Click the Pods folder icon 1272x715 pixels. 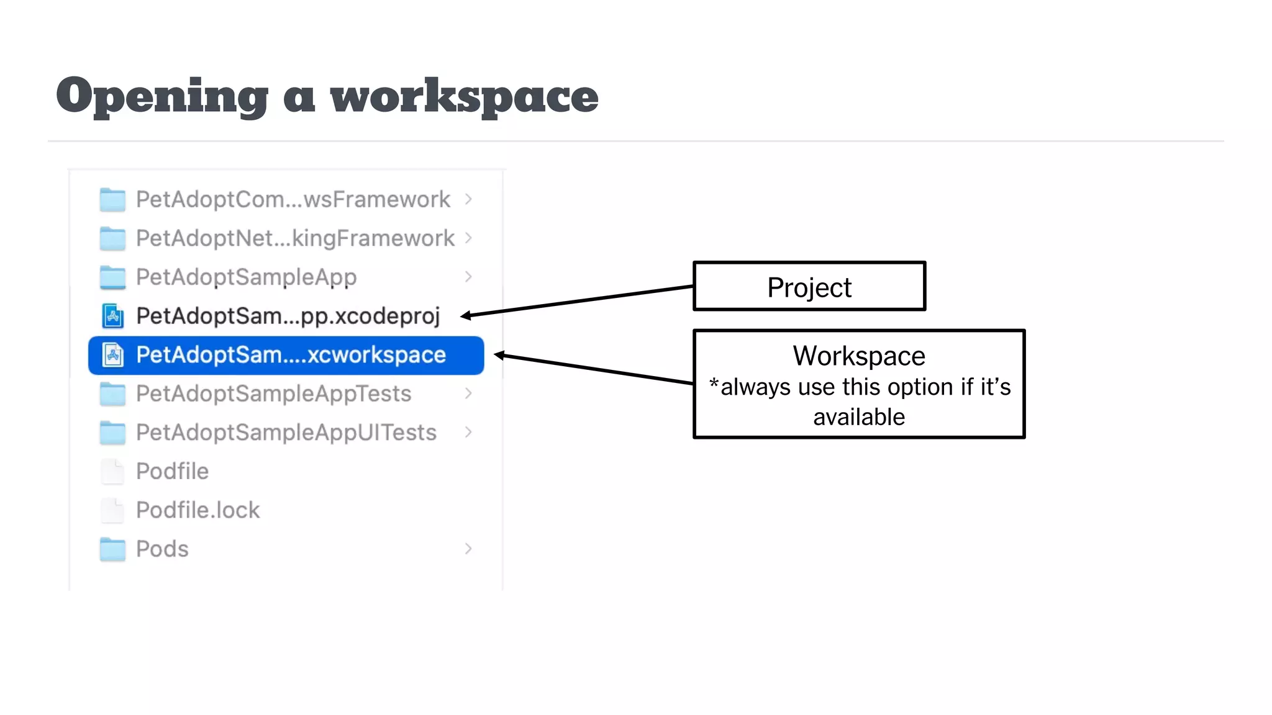pyautogui.click(x=112, y=549)
